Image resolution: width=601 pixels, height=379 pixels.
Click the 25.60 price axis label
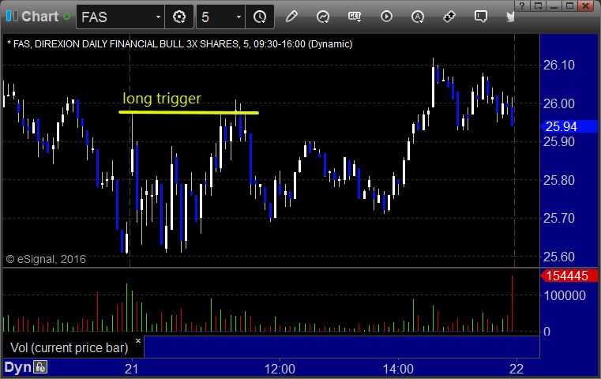(x=559, y=257)
